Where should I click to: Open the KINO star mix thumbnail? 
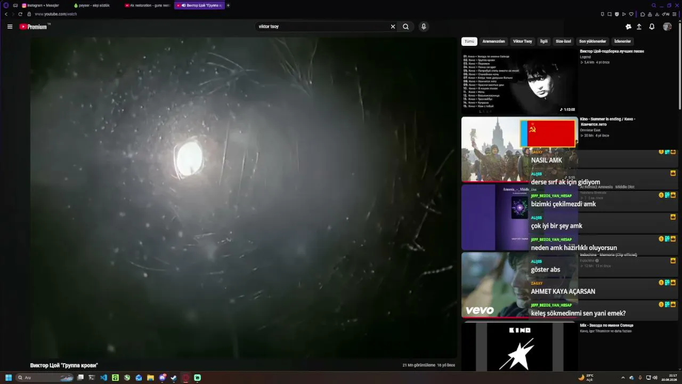pyautogui.click(x=519, y=347)
